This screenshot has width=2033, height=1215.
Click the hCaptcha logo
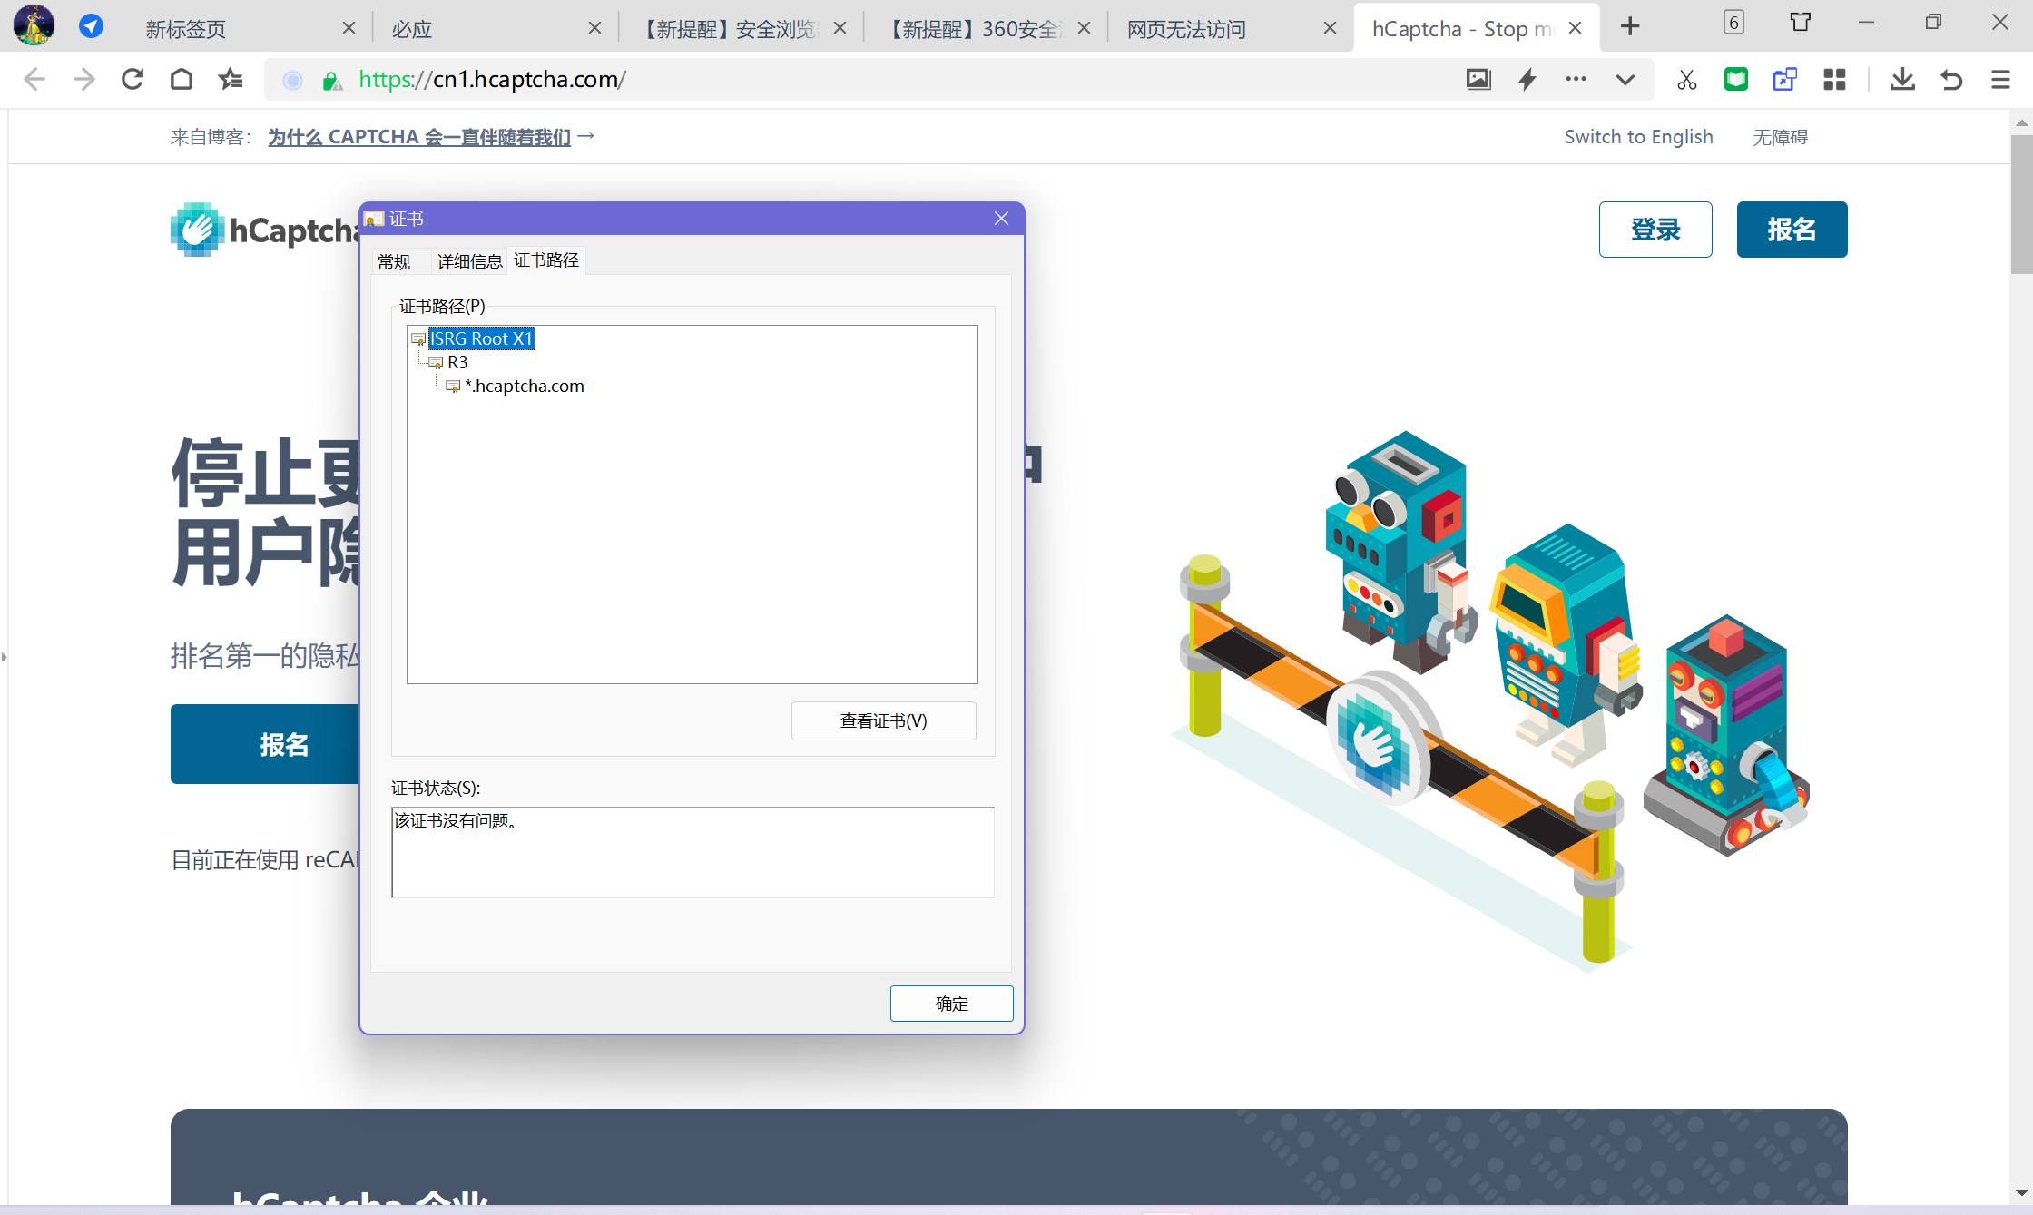coord(265,230)
